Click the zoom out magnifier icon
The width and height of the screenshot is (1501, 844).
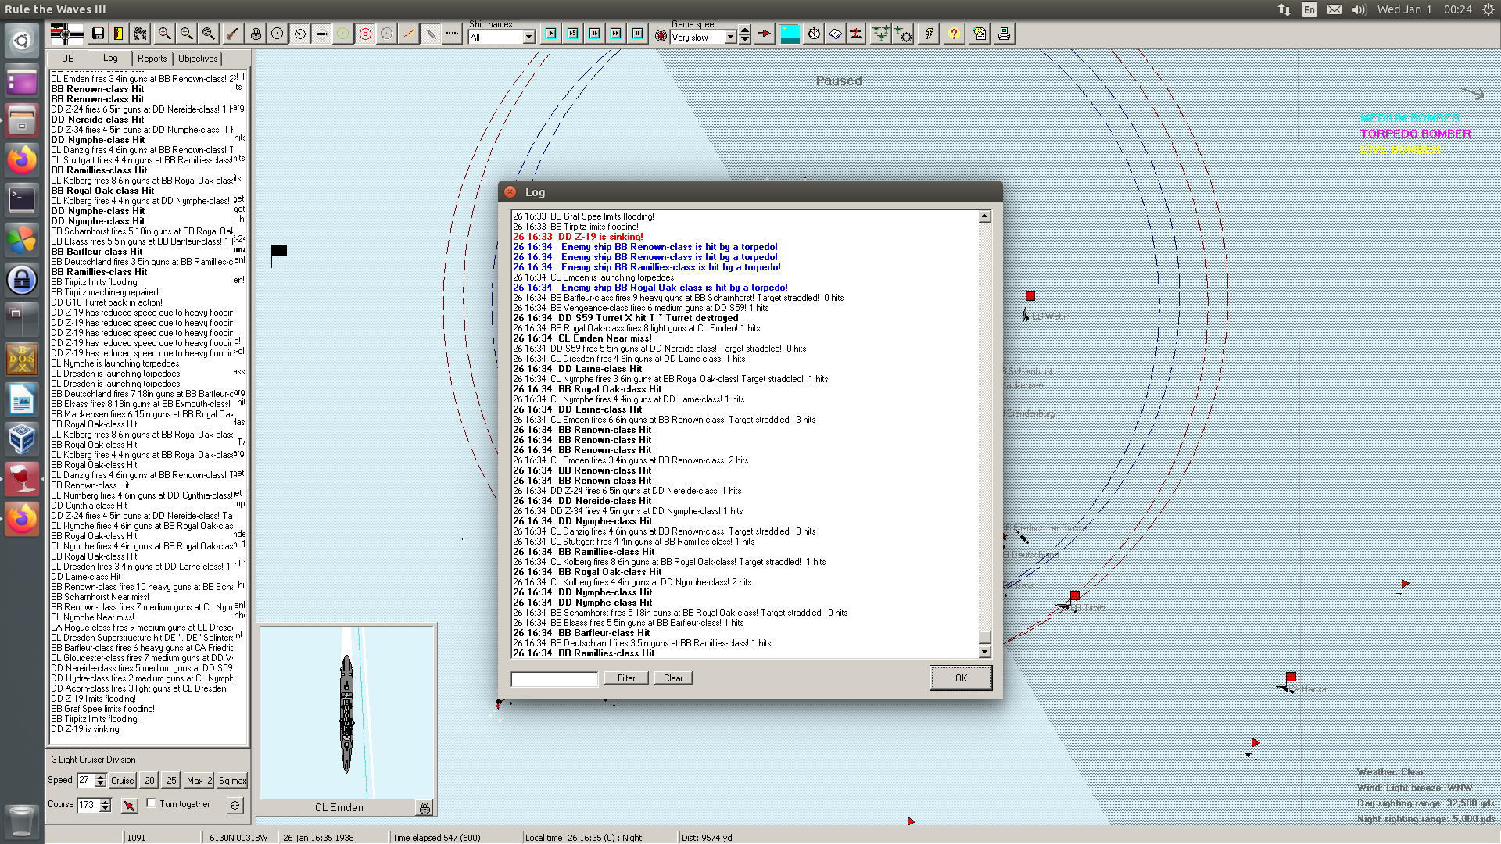click(186, 34)
